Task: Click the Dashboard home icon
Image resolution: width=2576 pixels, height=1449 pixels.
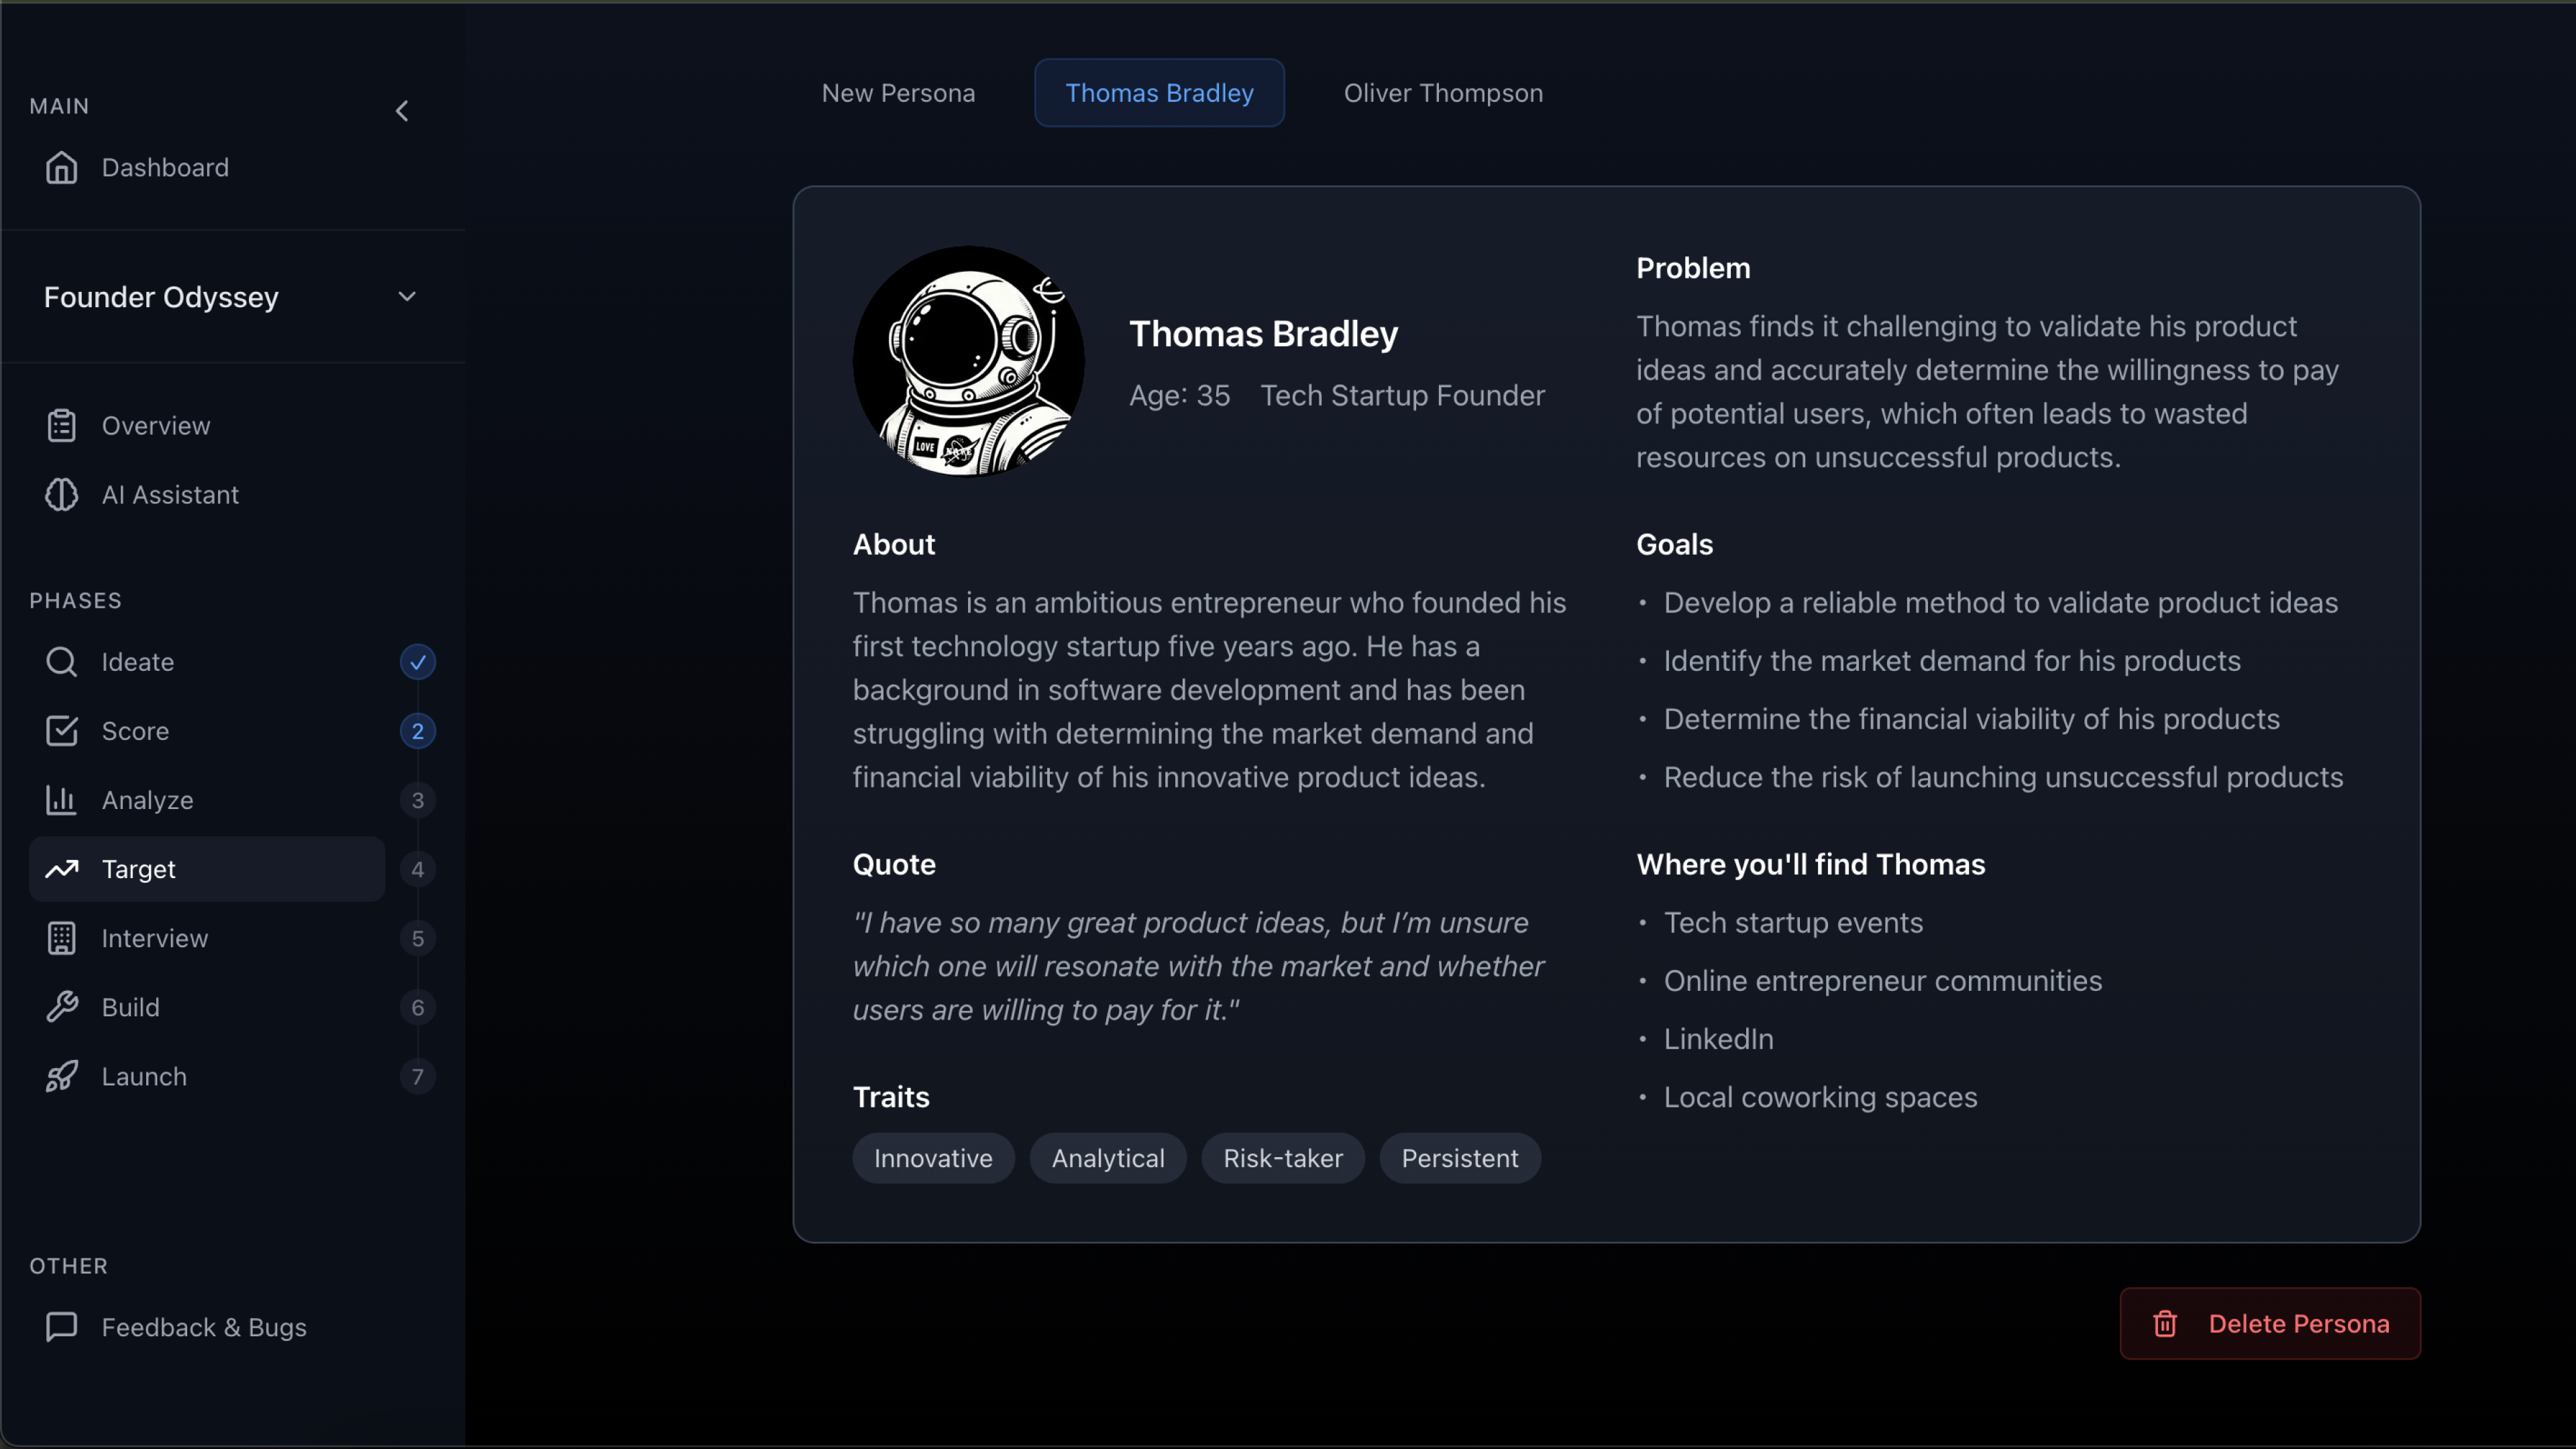Action: click(x=61, y=168)
